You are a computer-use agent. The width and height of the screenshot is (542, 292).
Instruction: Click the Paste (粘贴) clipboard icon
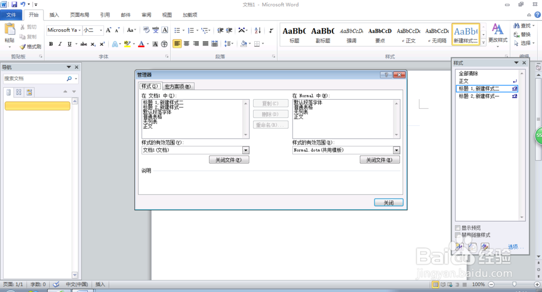(9, 30)
